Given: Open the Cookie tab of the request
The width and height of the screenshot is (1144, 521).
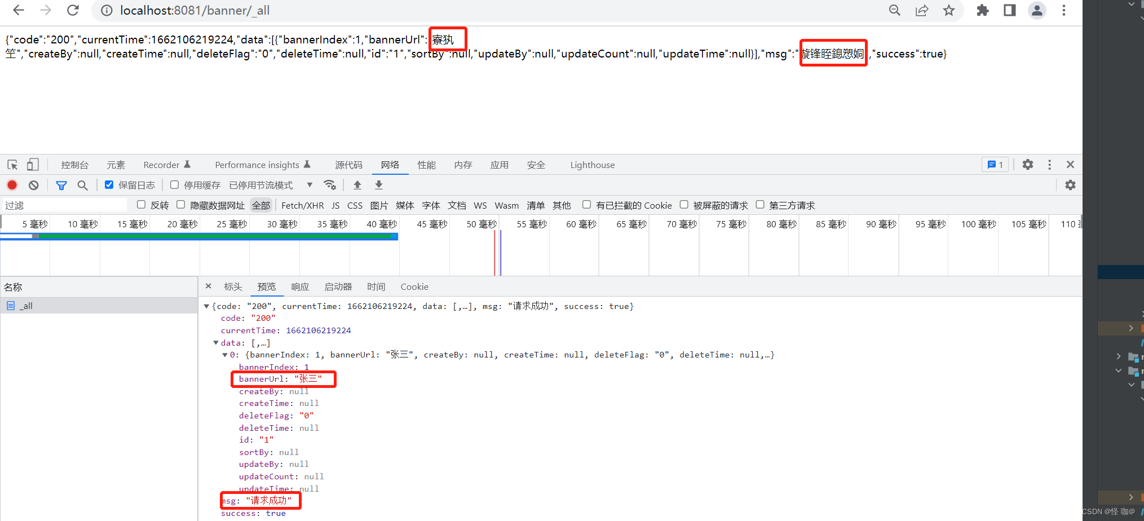Looking at the screenshot, I should point(414,286).
